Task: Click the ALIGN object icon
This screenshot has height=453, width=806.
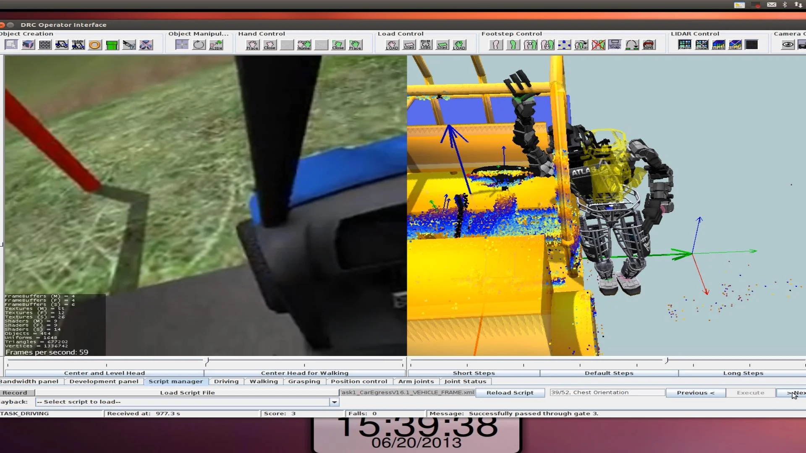Action: pos(216,44)
